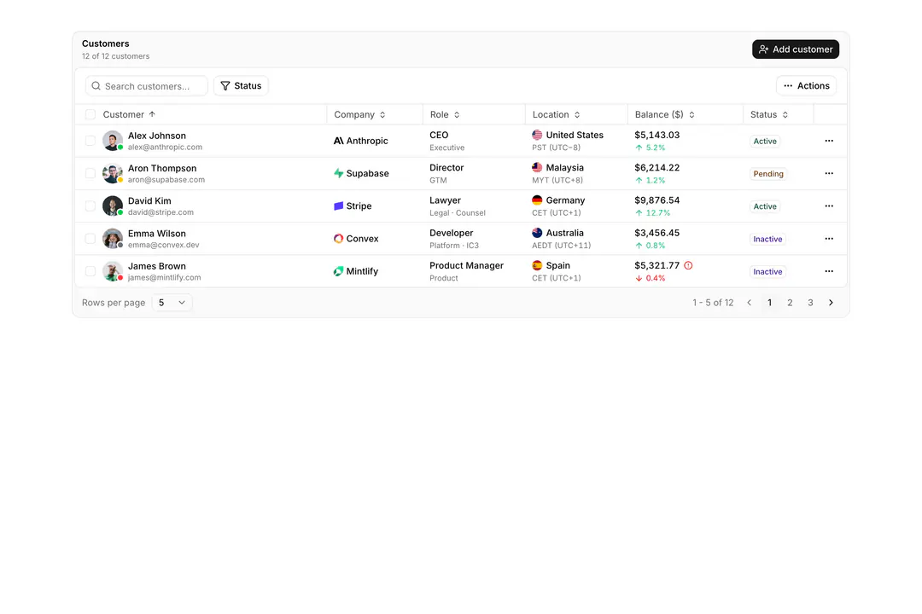Click the Anthropic company logo
Viewport: 922px width, 614px height.
(339, 141)
